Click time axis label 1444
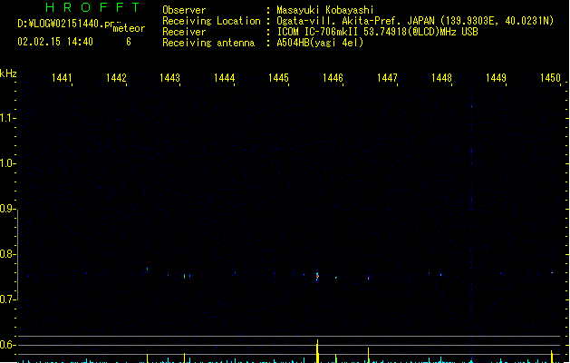The image size is (570, 363). coord(225,78)
